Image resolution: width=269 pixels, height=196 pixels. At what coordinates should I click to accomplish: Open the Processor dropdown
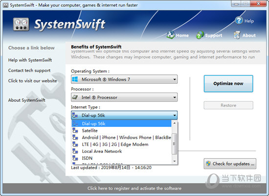pyautogui.click(x=124, y=98)
